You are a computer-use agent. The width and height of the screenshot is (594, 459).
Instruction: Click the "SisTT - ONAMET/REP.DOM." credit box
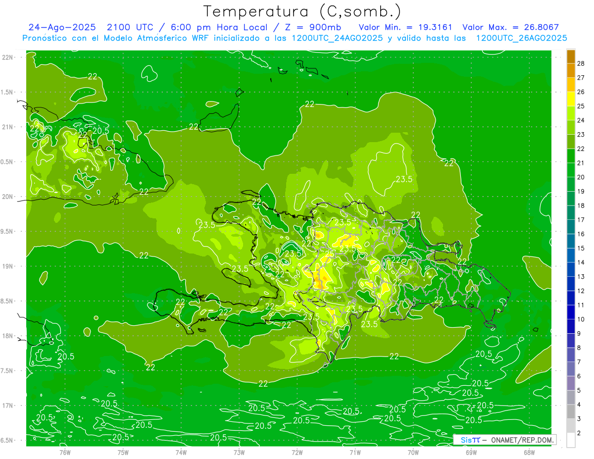[505, 440]
